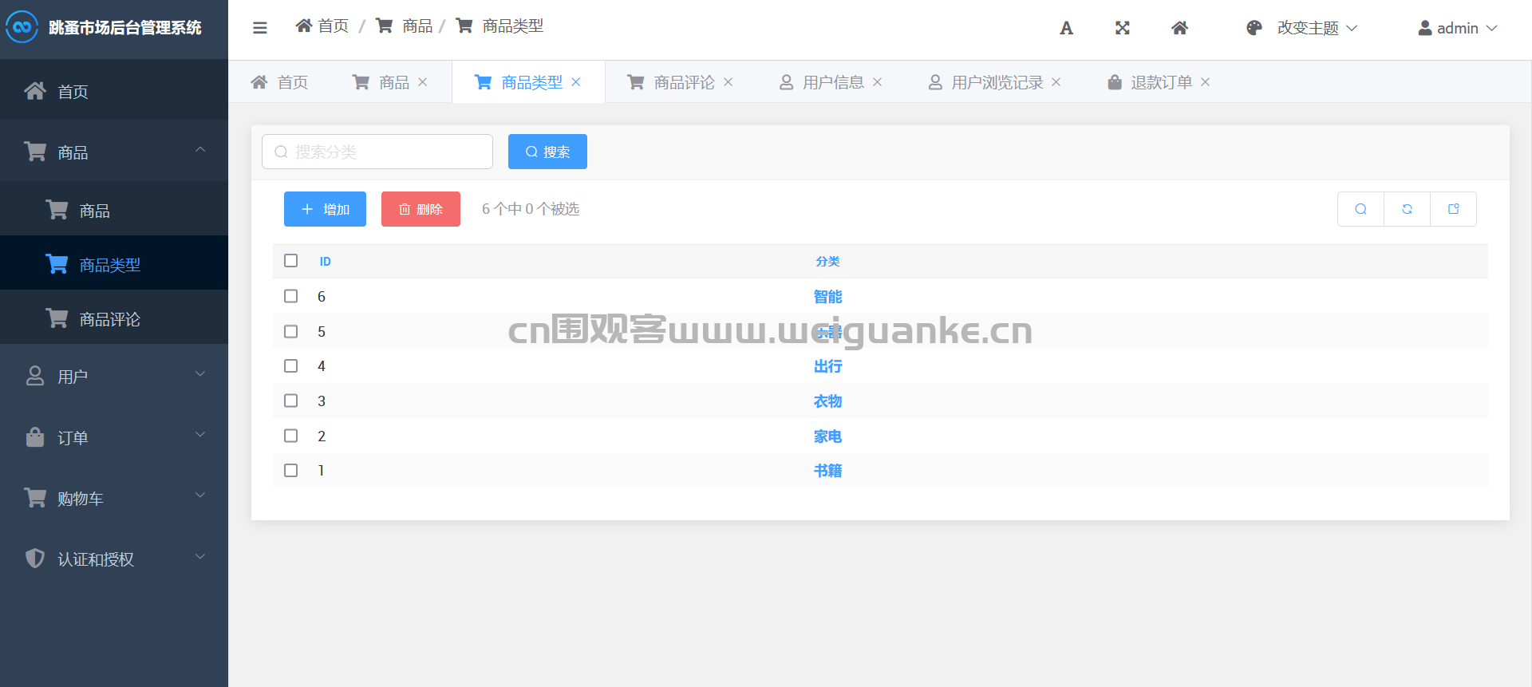The image size is (1532, 687).
Task: Click the blue 搜索 button
Action: click(547, 152)
